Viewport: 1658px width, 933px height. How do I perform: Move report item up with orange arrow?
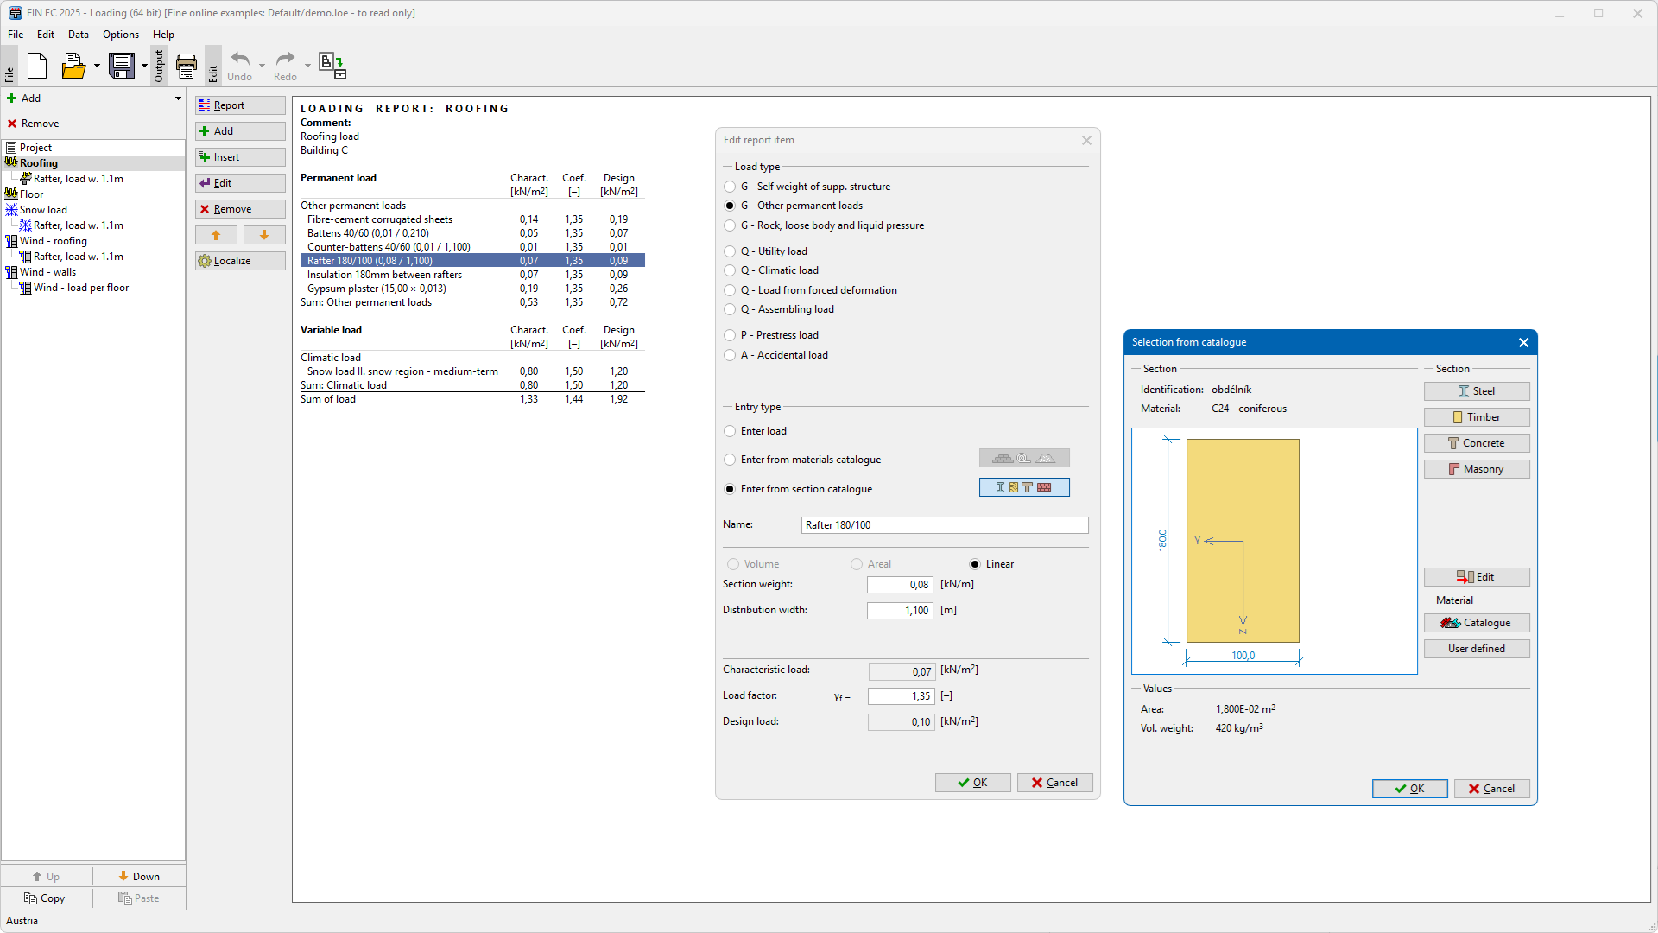coord(216,235)
